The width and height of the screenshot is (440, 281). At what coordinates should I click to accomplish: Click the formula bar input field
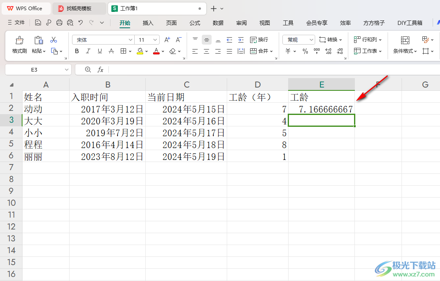274,70
